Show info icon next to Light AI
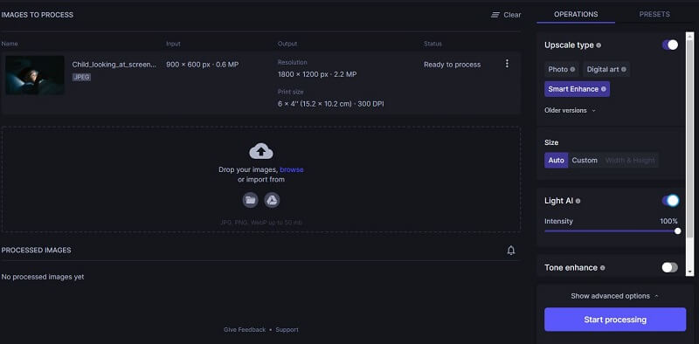699x344 pixels. 578,202
